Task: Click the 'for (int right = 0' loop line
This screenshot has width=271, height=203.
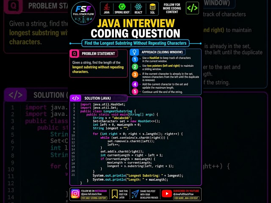Action: pos(138,134)
